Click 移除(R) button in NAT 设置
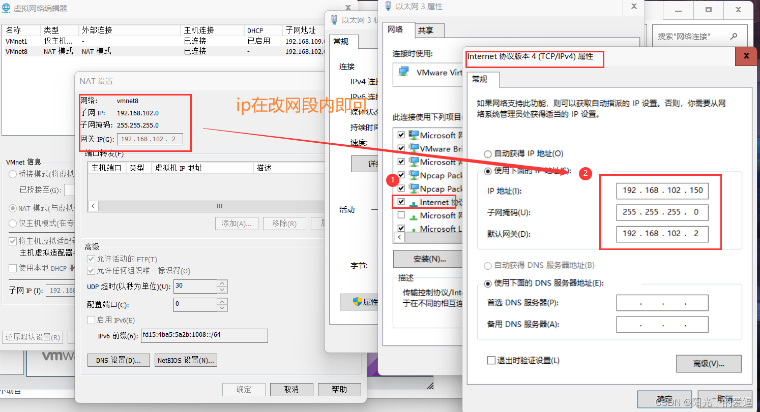760x412 pixels. click(284, 224)
